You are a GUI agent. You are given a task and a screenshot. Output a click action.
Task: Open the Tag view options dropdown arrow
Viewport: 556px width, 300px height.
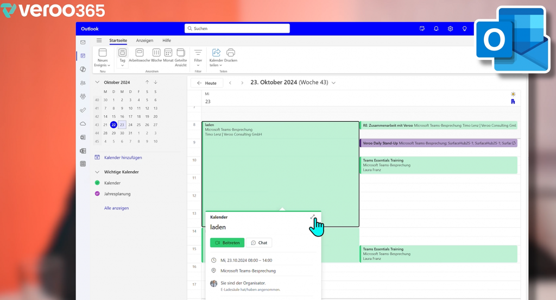(122, 65)
